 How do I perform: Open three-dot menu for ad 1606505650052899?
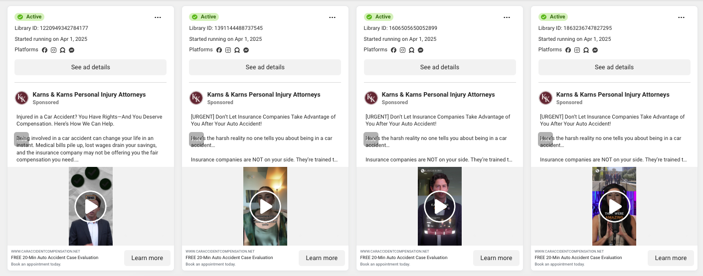pyautogui.click(x=507, y=17)
